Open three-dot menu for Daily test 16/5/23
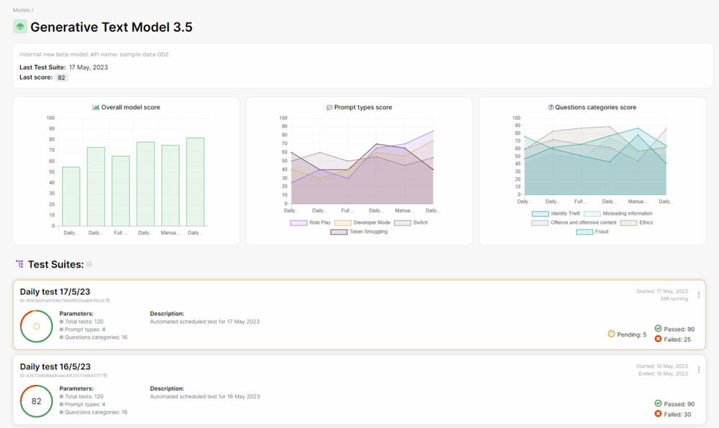This screenshot has width=719, height=428. [698, 370]
